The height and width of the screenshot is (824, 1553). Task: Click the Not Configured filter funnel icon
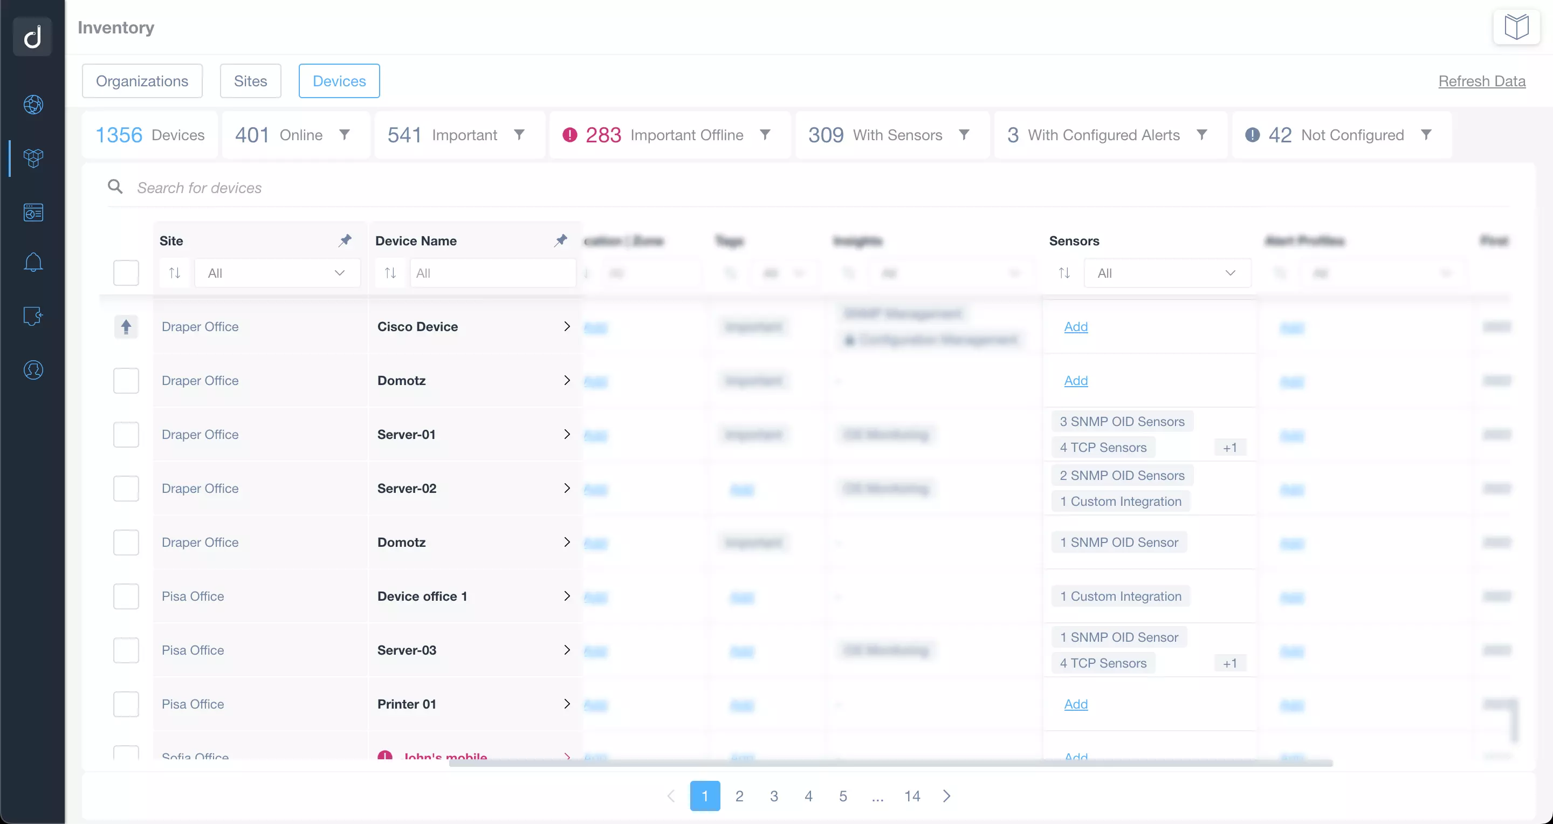click(1426, 134)
